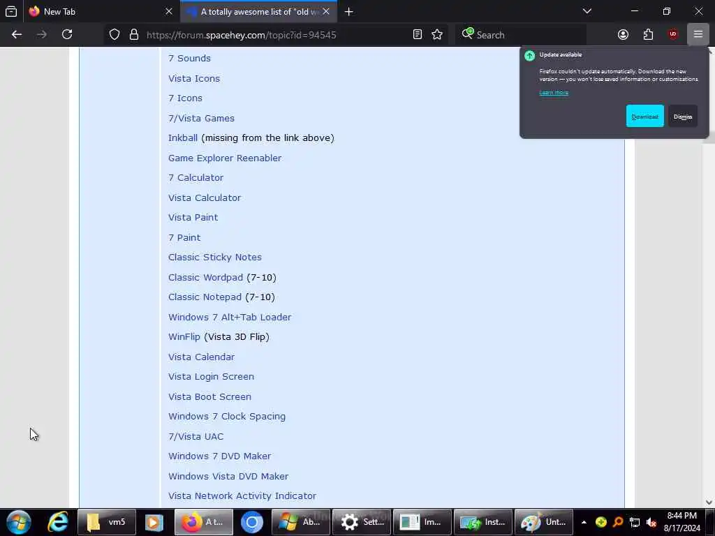Image resolution: width=715 pixels, height=536 pixels.
Task: Open the 7 Paint link
Action: [x=184, y=237]
